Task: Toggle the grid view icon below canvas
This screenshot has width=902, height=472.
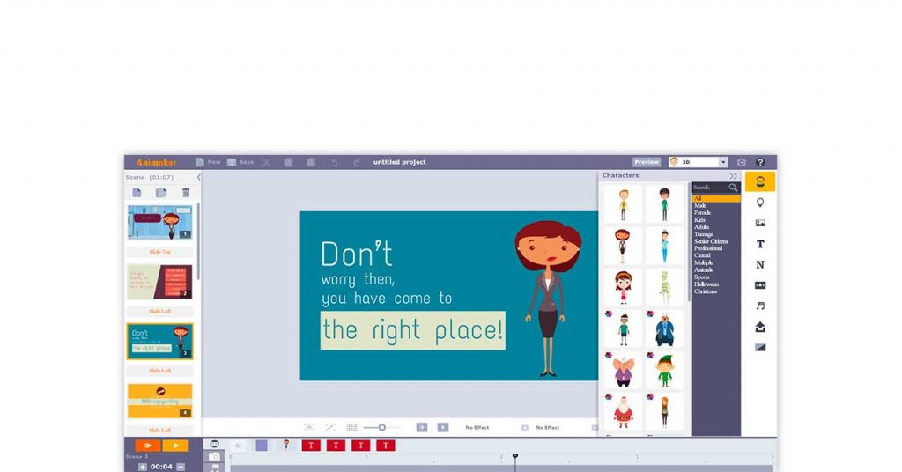Action: [x=351, y=427]
